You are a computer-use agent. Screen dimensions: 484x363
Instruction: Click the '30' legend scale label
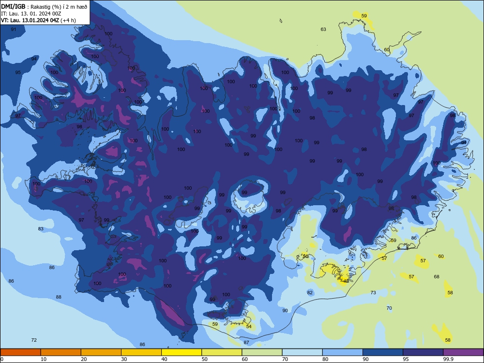tap(124, 359)
